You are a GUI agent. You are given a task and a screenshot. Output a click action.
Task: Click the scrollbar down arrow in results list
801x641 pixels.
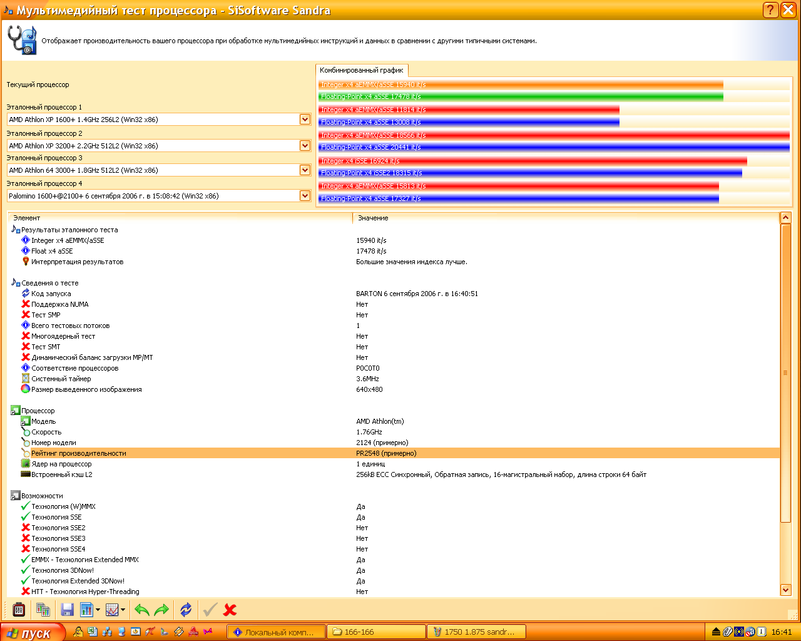pyautogui.click(x=786, y=590)
